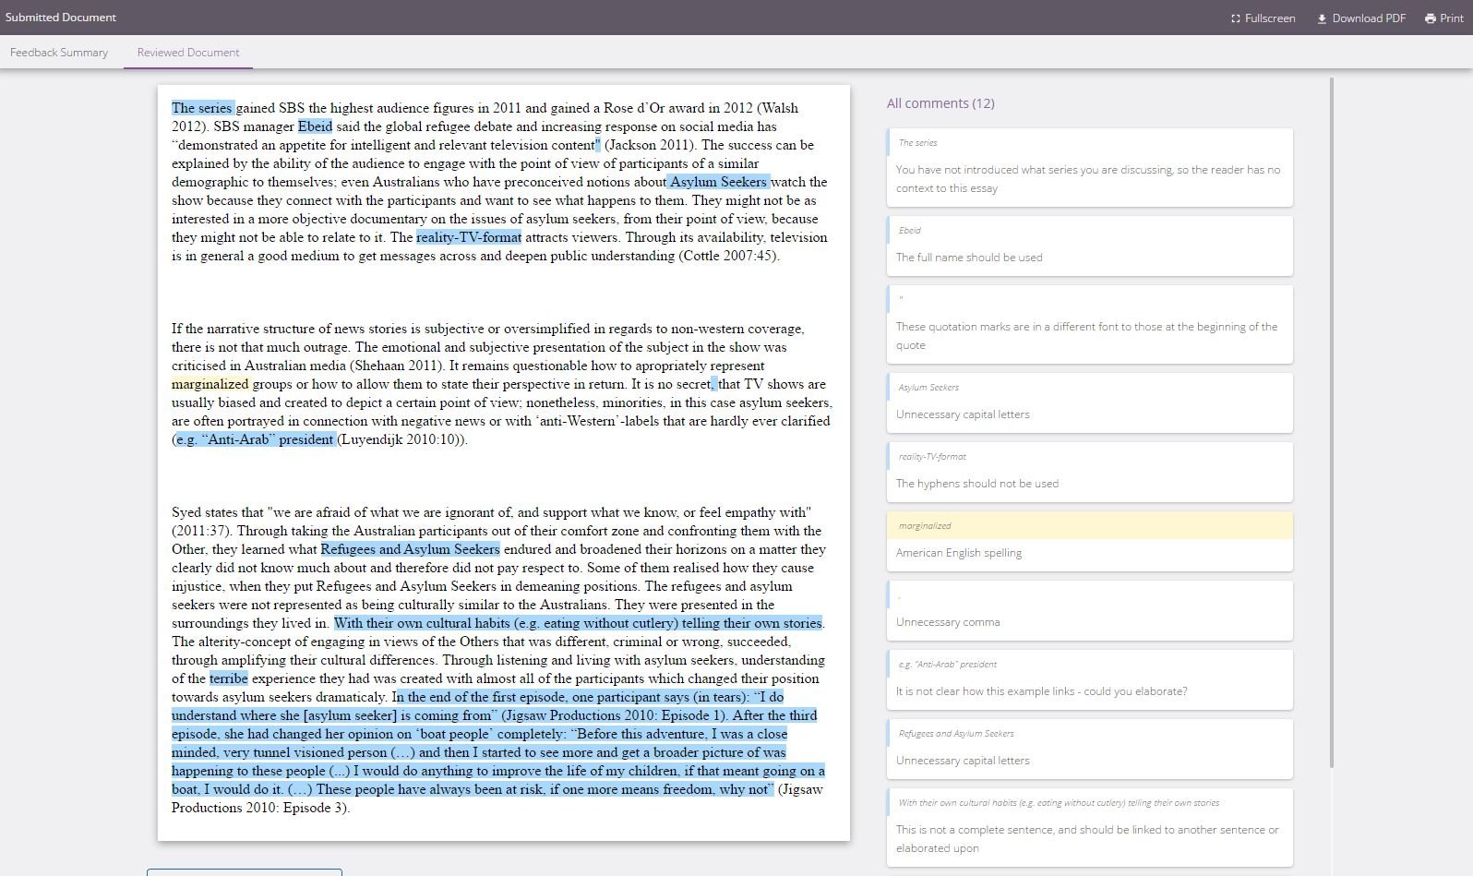Click highlighted word 'Ebeid' in document
The height and width of the screenshot is (876, 1473).
tap(315, 126)
